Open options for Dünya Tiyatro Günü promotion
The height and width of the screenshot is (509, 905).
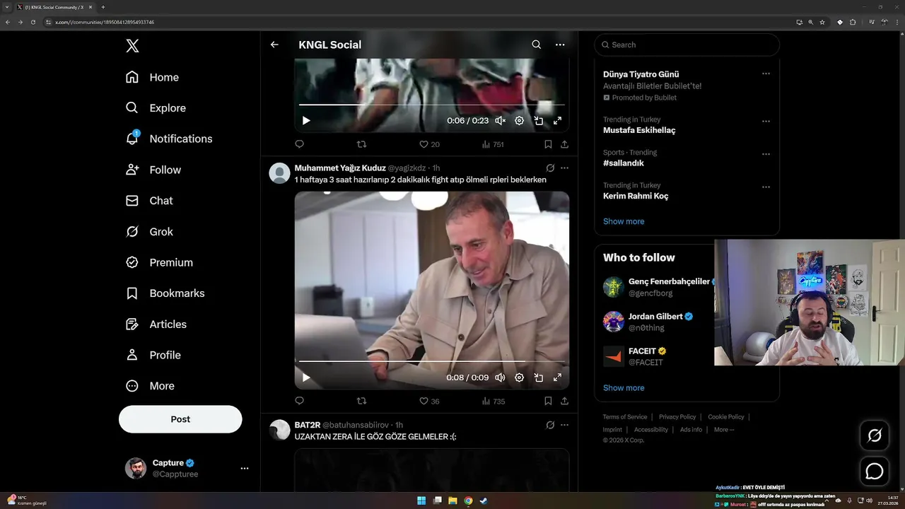pyautogui.click(x=766, y=74)
